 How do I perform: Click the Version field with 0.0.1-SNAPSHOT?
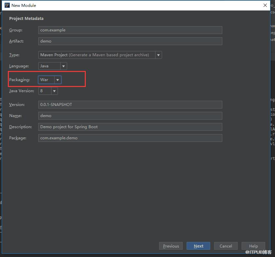(x=130, y=105)
